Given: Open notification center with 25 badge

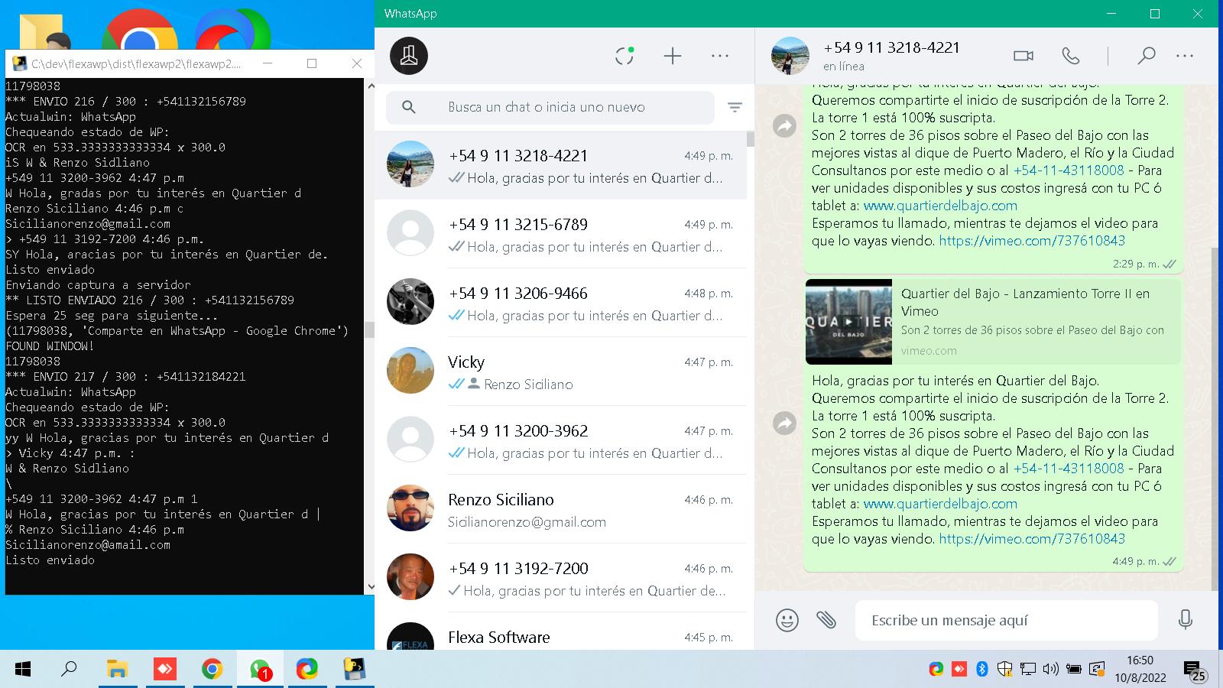Looking at the screenshot, I should tap(1194, 670).
